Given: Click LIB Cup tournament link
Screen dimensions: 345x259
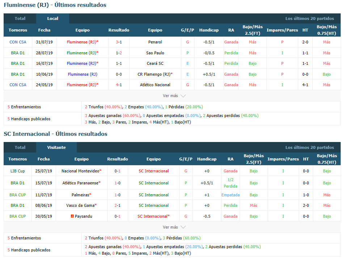Looking at the screenshot, I should (x=18, y=171).
